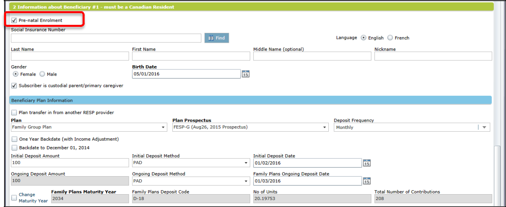Open Family Plans Ongoing Deposit Date calendar
506x207 pixels.
coord(366,181)
